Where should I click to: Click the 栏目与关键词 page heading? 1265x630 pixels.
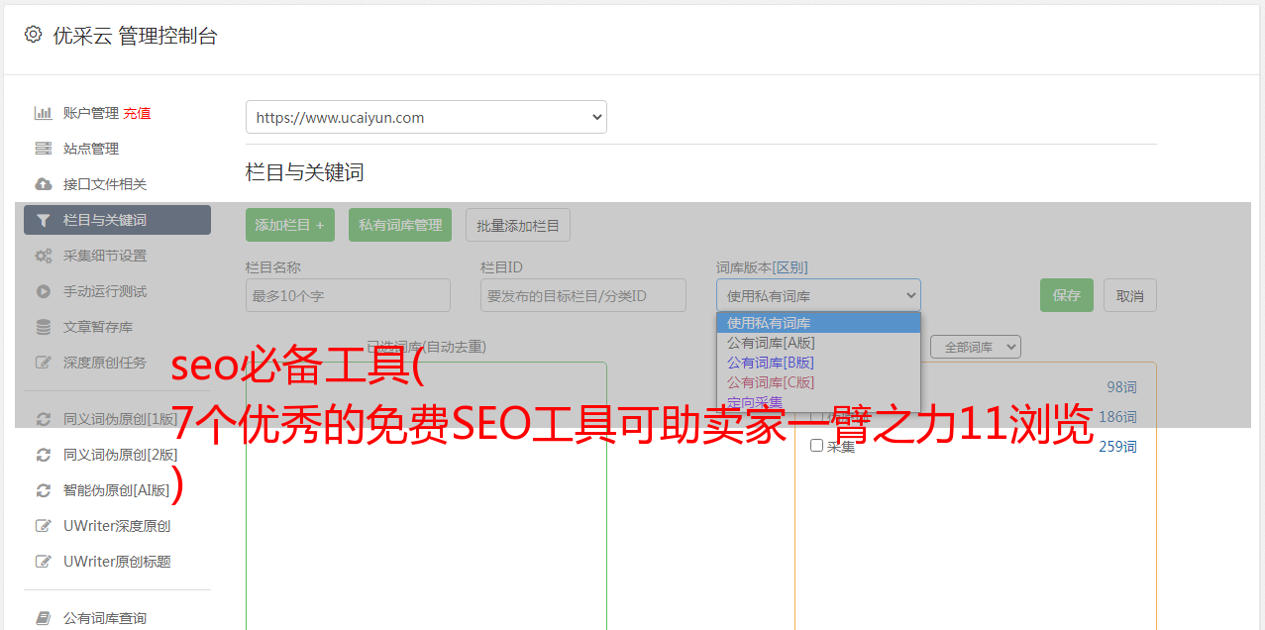coord(305,172)
